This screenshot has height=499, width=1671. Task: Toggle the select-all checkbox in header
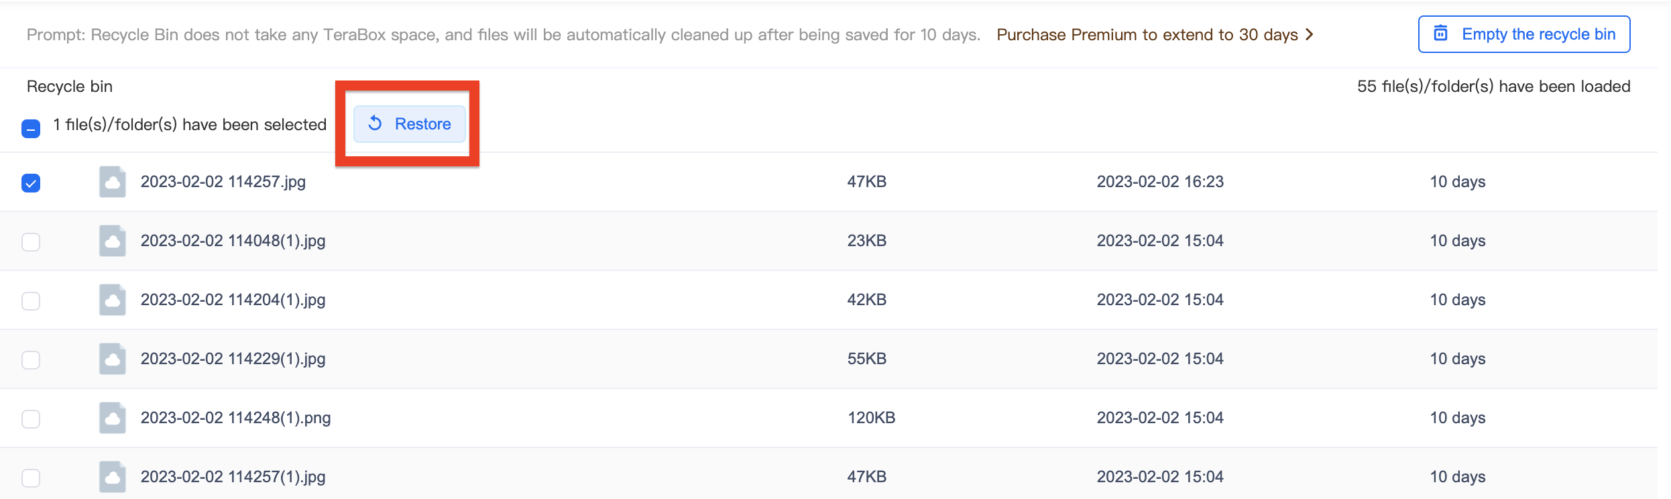click(x=31, y=128)
